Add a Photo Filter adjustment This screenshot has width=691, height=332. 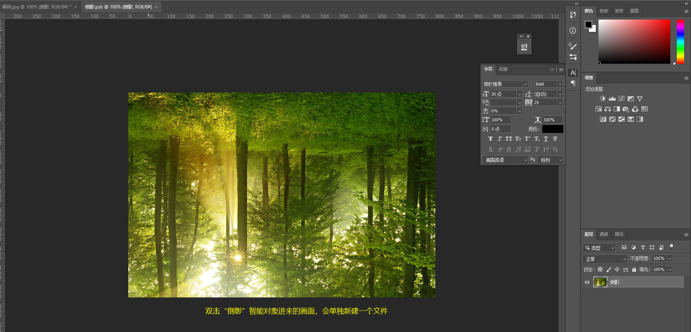626,109
